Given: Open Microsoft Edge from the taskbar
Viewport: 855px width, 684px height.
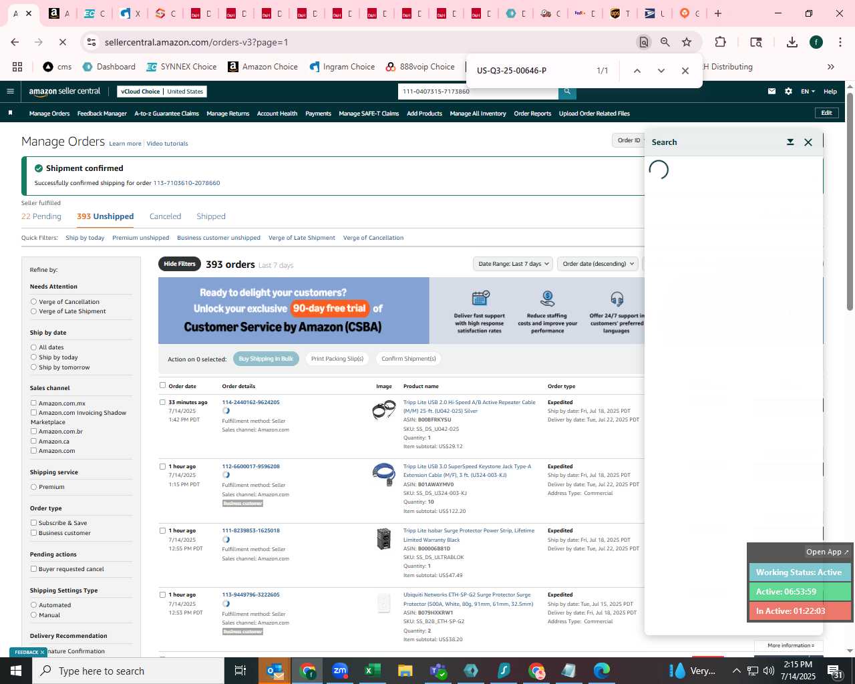Looking at the screenshot, I should click(x=601, y=671).
